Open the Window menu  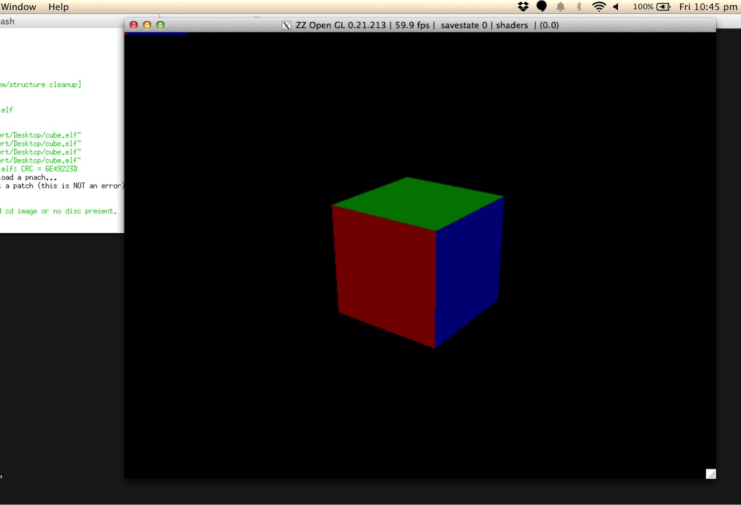coord(19,6)
